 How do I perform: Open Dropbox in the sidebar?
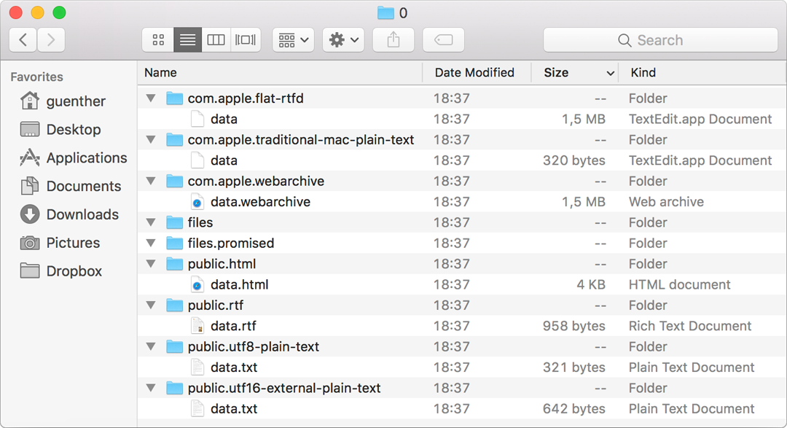coord(61,271)
